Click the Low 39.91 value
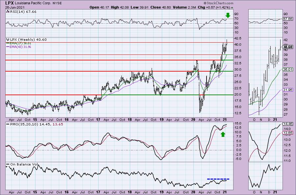The image size is (296, 195). tap(140, 7)
